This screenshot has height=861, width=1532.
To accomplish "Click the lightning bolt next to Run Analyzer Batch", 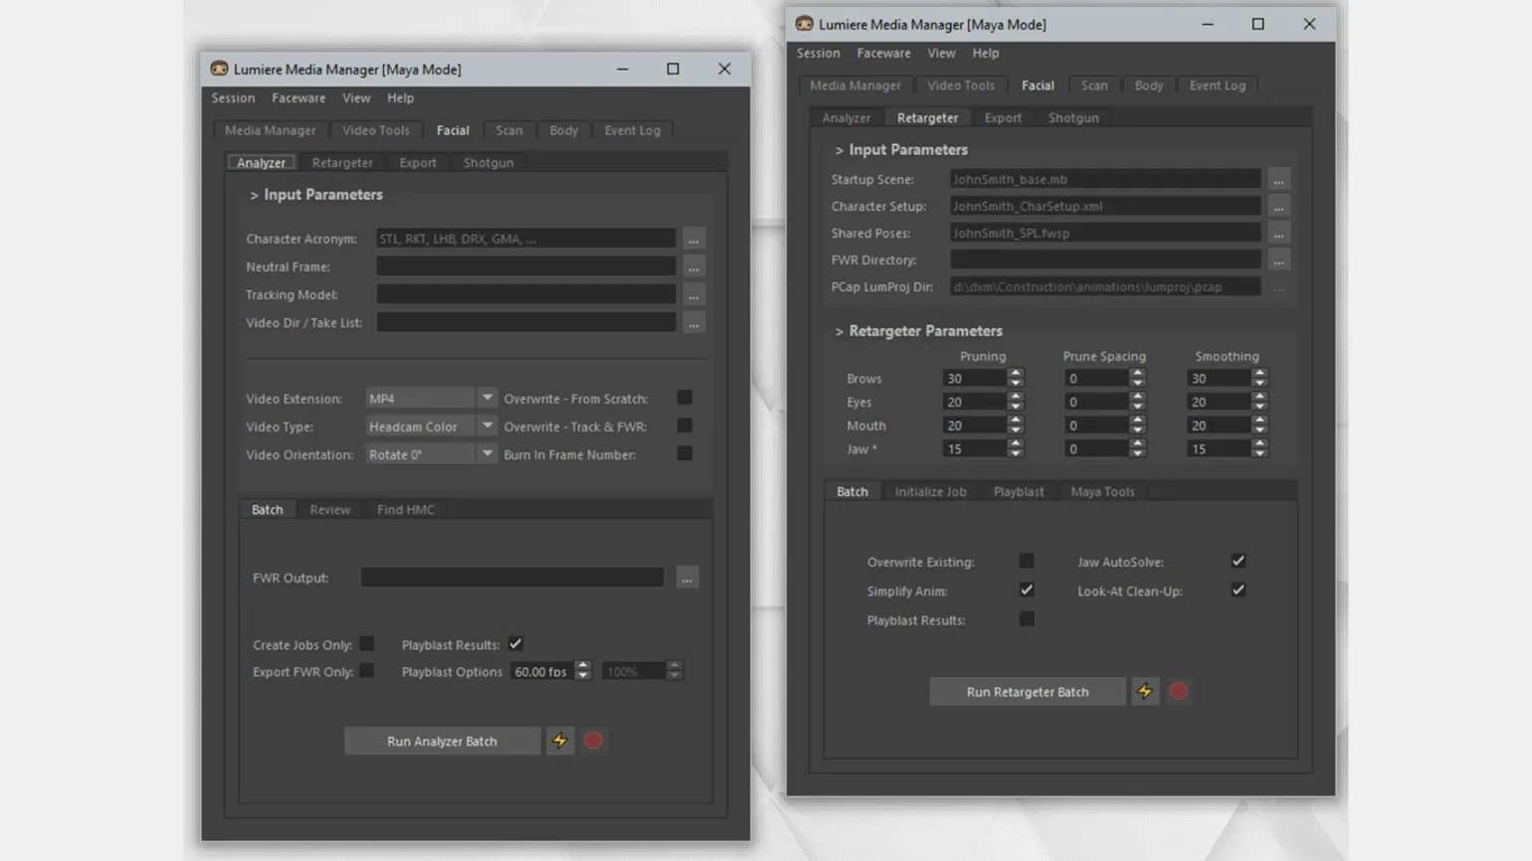I will click(560, 741).
